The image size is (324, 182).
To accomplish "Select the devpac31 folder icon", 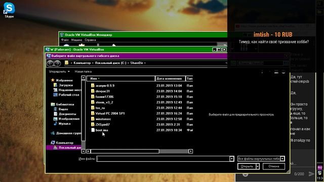I will (x=93, y=91).
